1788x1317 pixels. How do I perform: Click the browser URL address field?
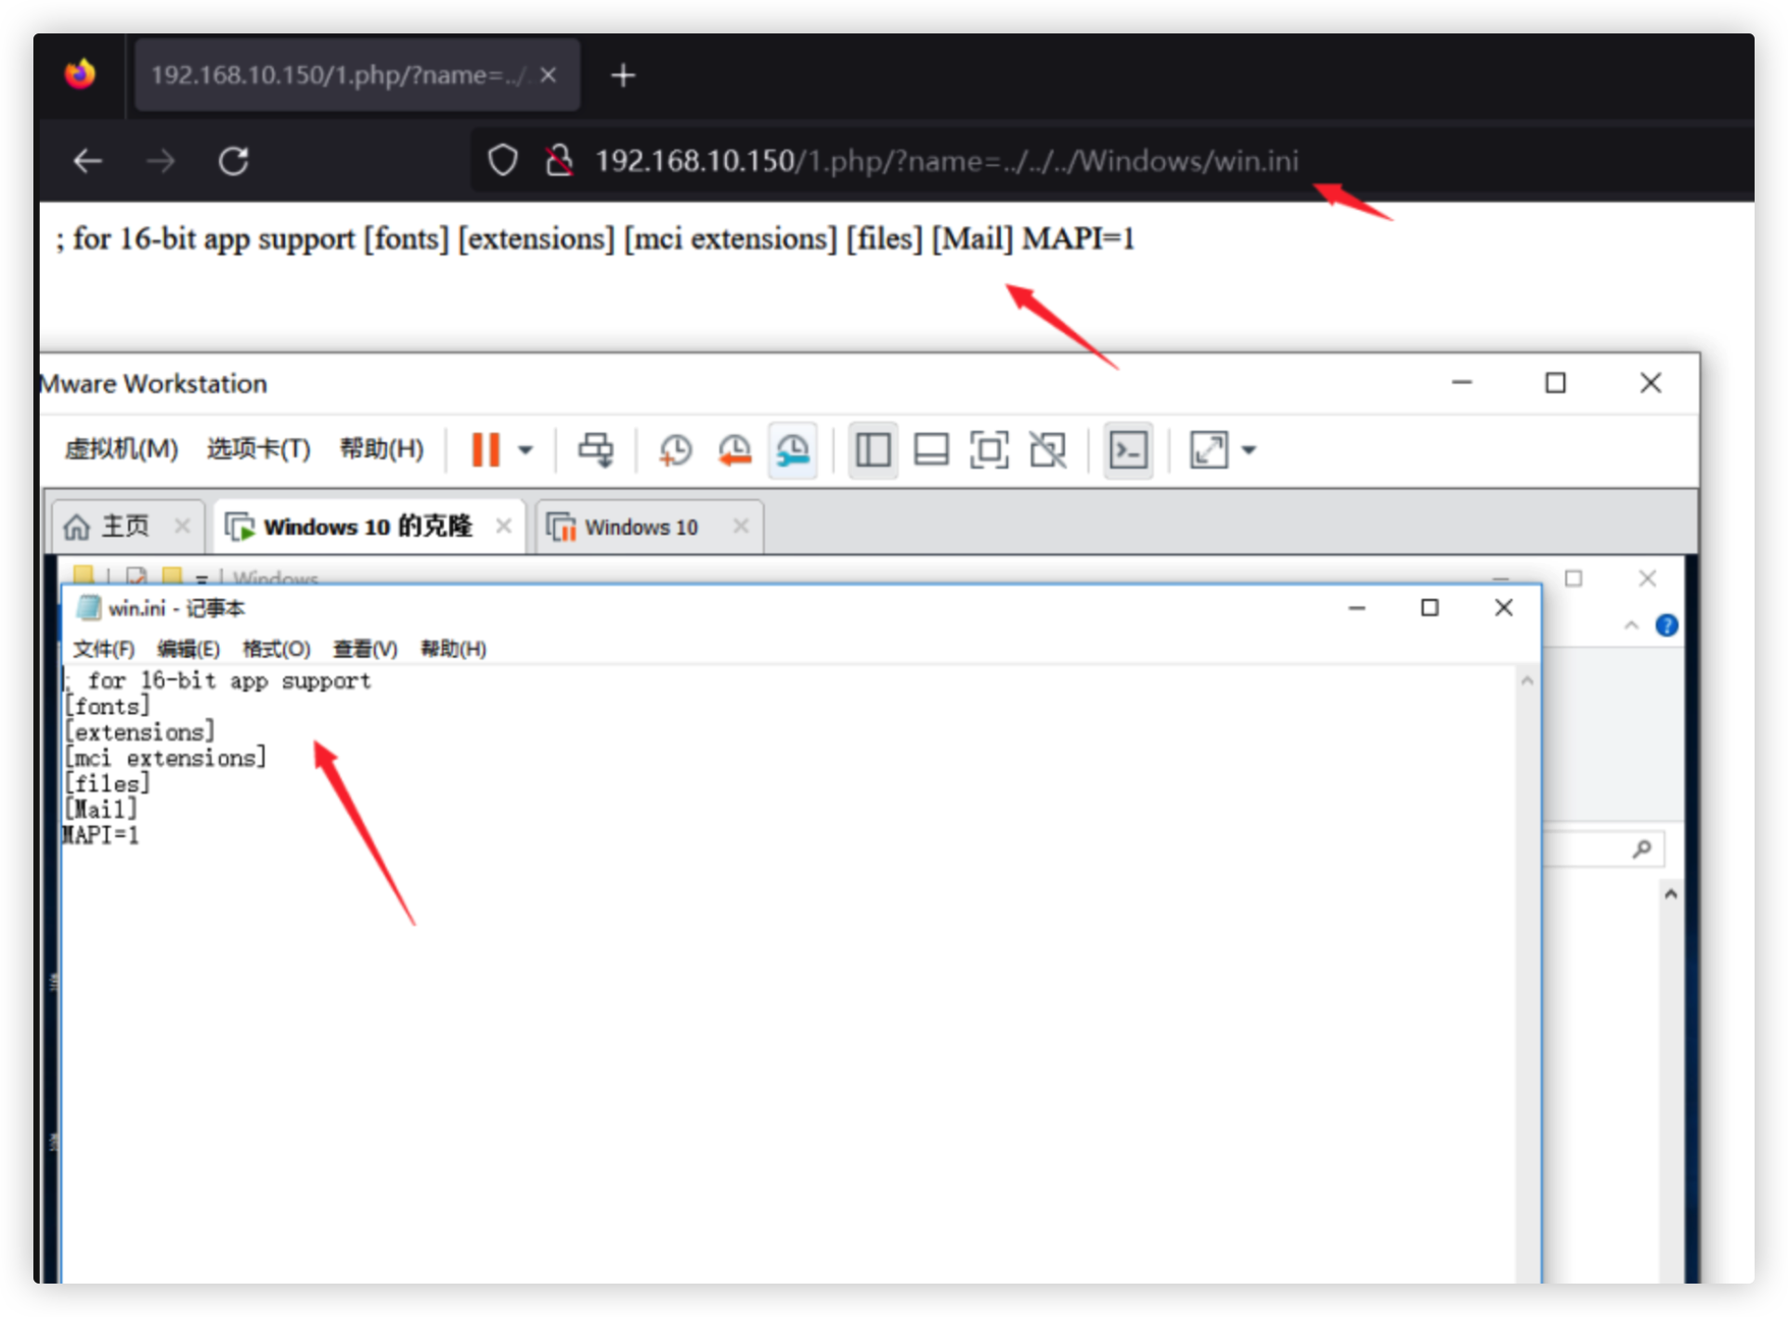point(947,162)
